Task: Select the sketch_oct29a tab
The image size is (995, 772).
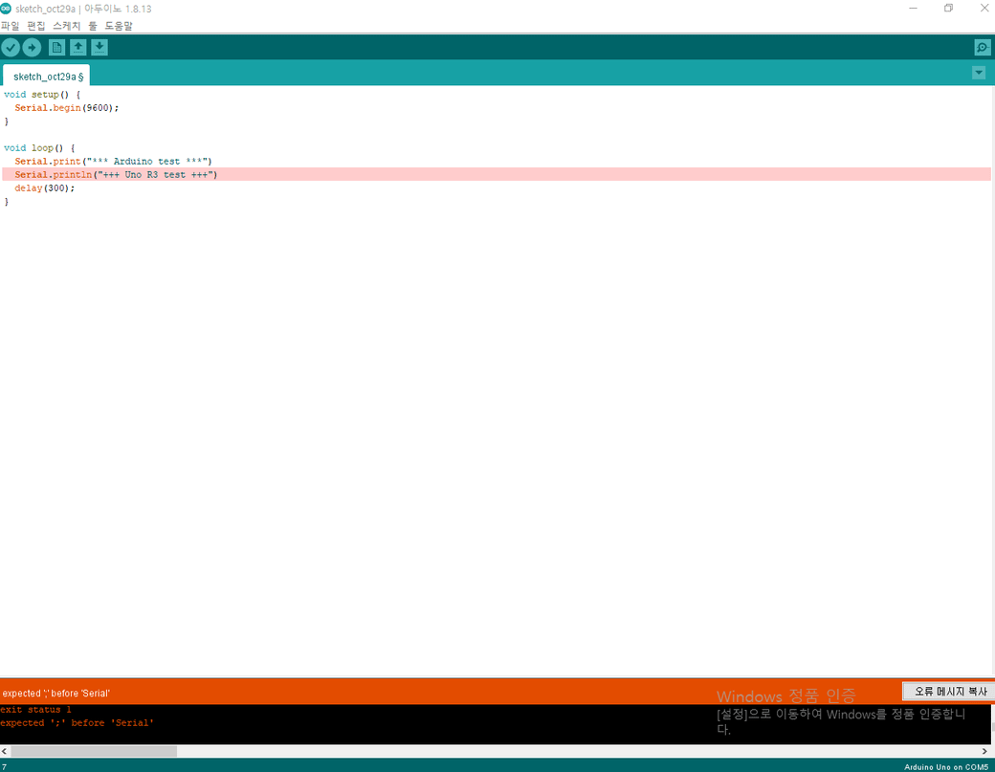Action: click(x=46, y=77)
